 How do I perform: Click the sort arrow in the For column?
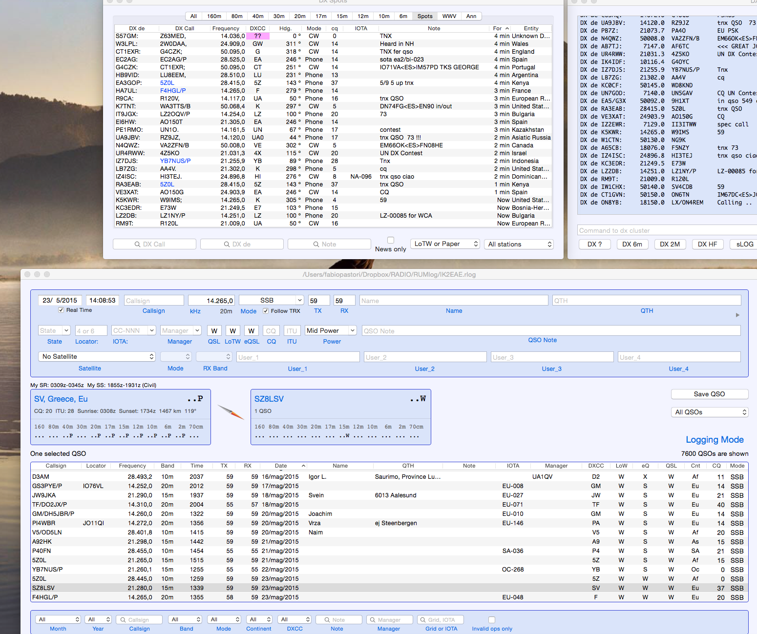pyautogui.click(x=507, y=29)
